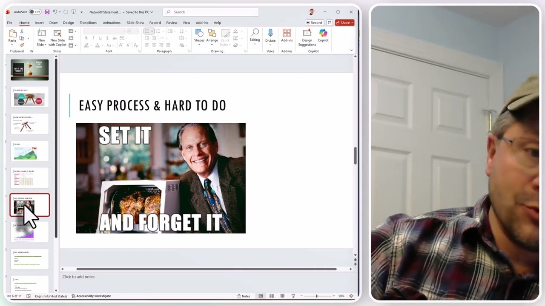Image resolution: width=545 pixels, height=306 pixels.
Task: Click the horizontal scrollbar below the slide
Action: click(206, 269)
